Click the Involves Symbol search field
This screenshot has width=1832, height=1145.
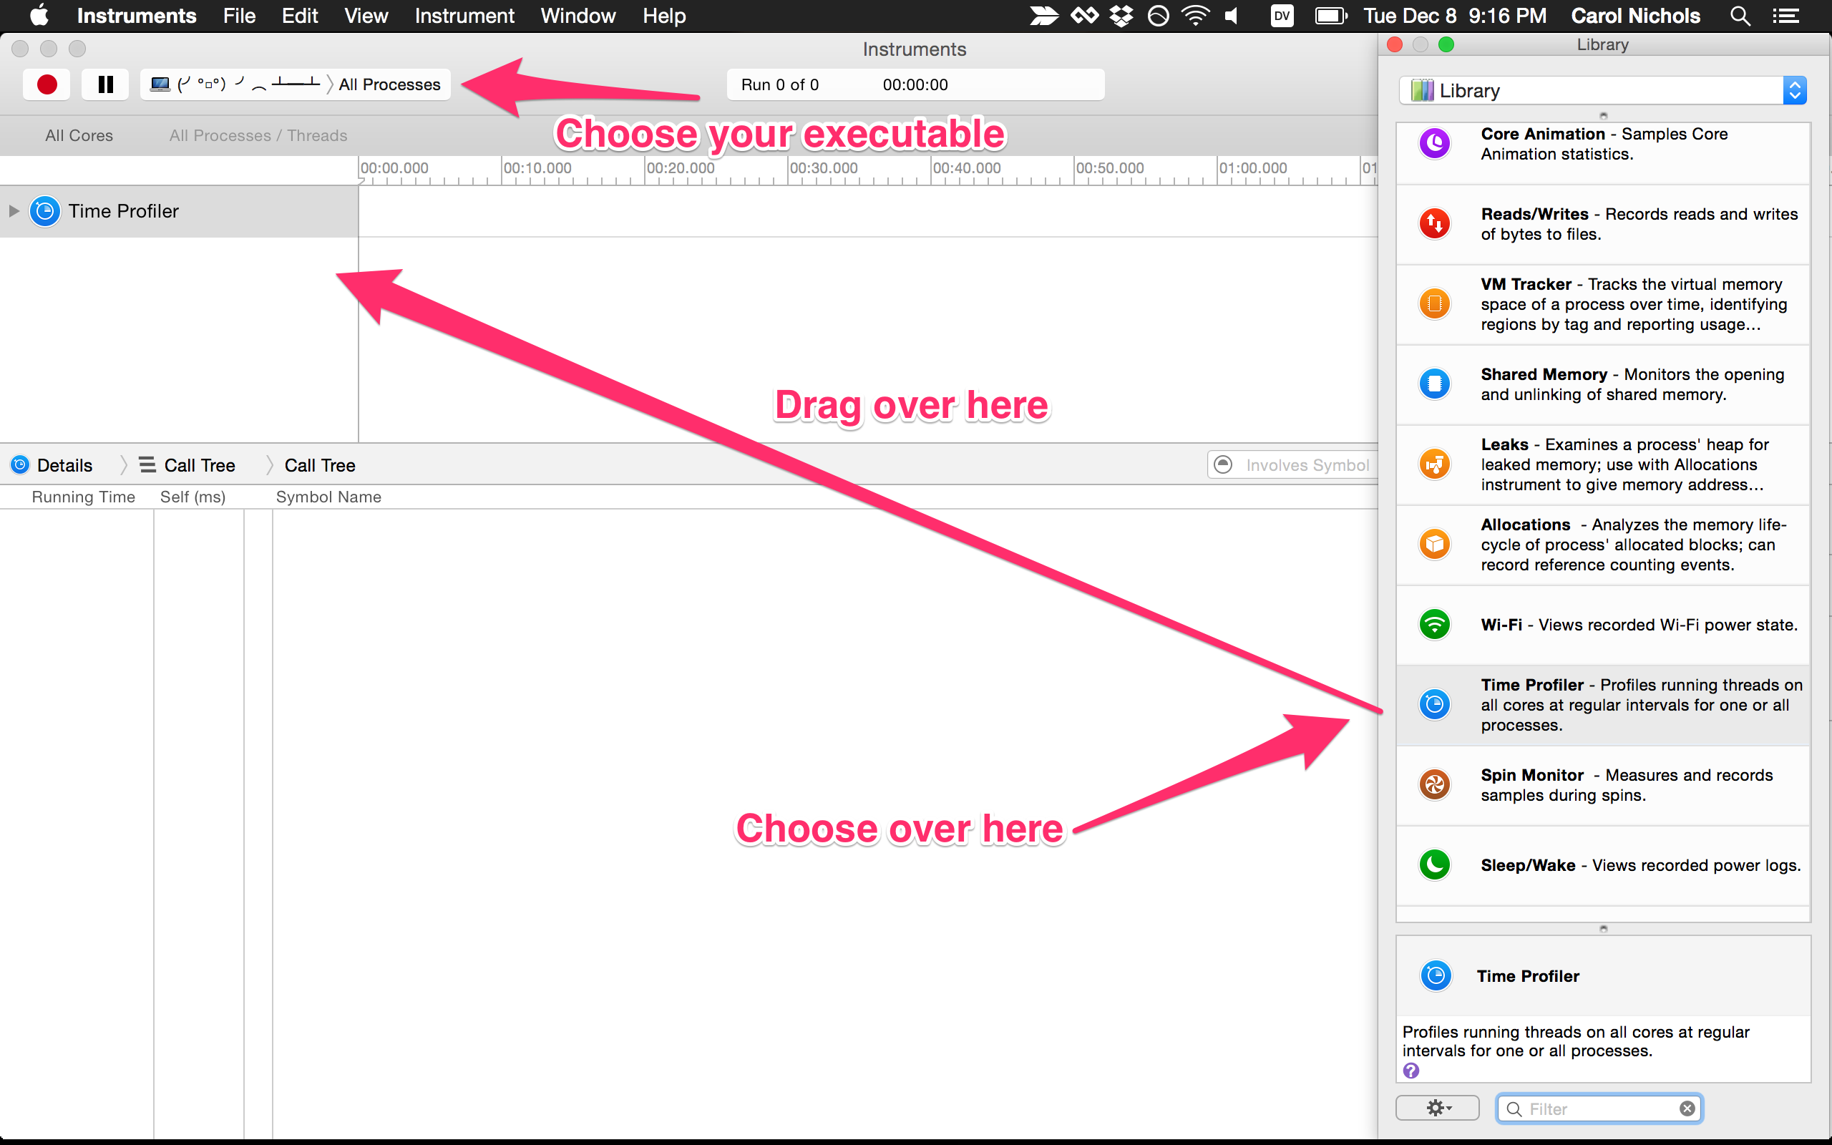1307,465
